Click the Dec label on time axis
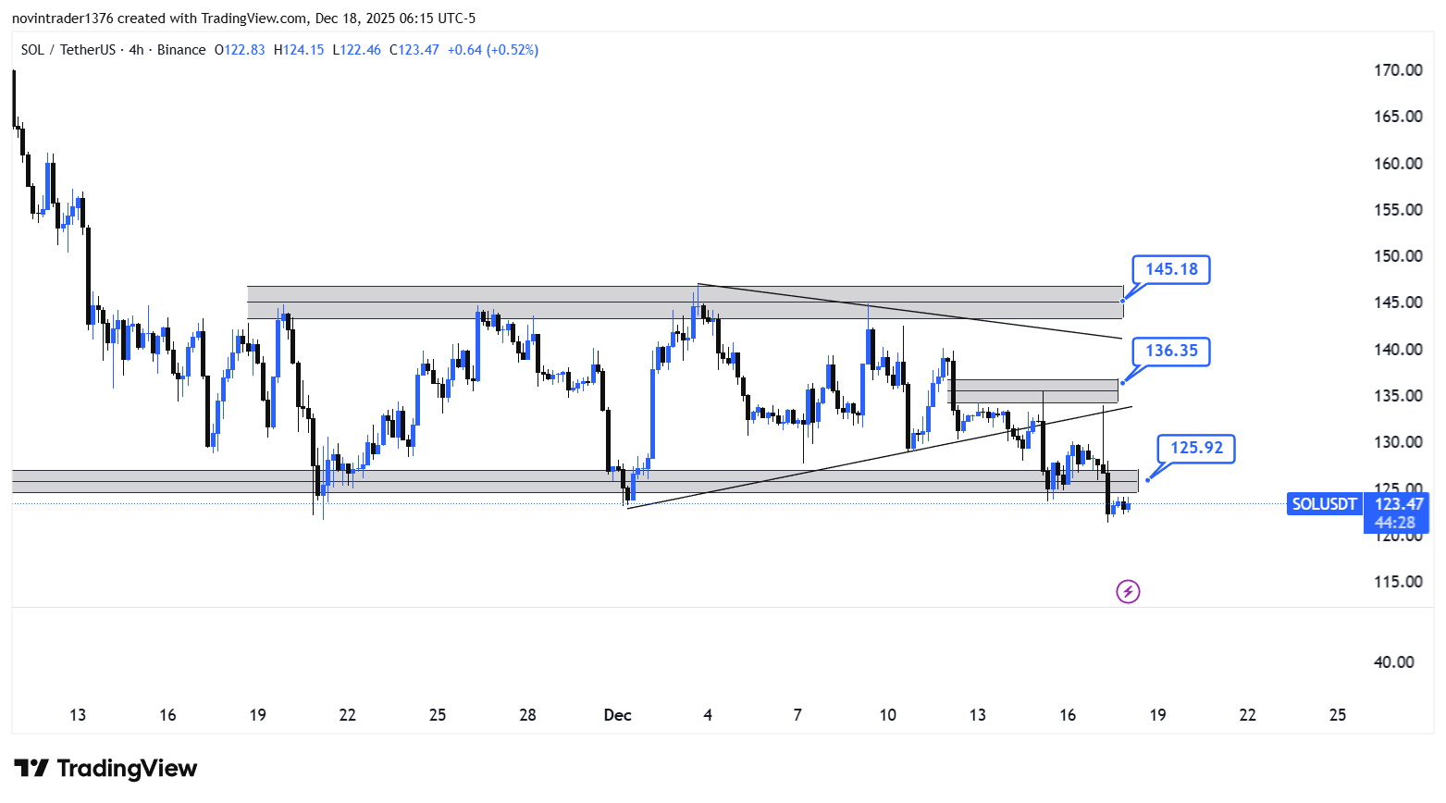The height and width of the screenshot is (803, 1446). [617, 715]
